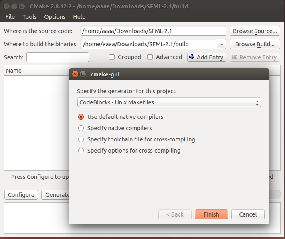Minimize the main CMake window
This screenshot has height=239, width=285.
(x=14, y=6)
